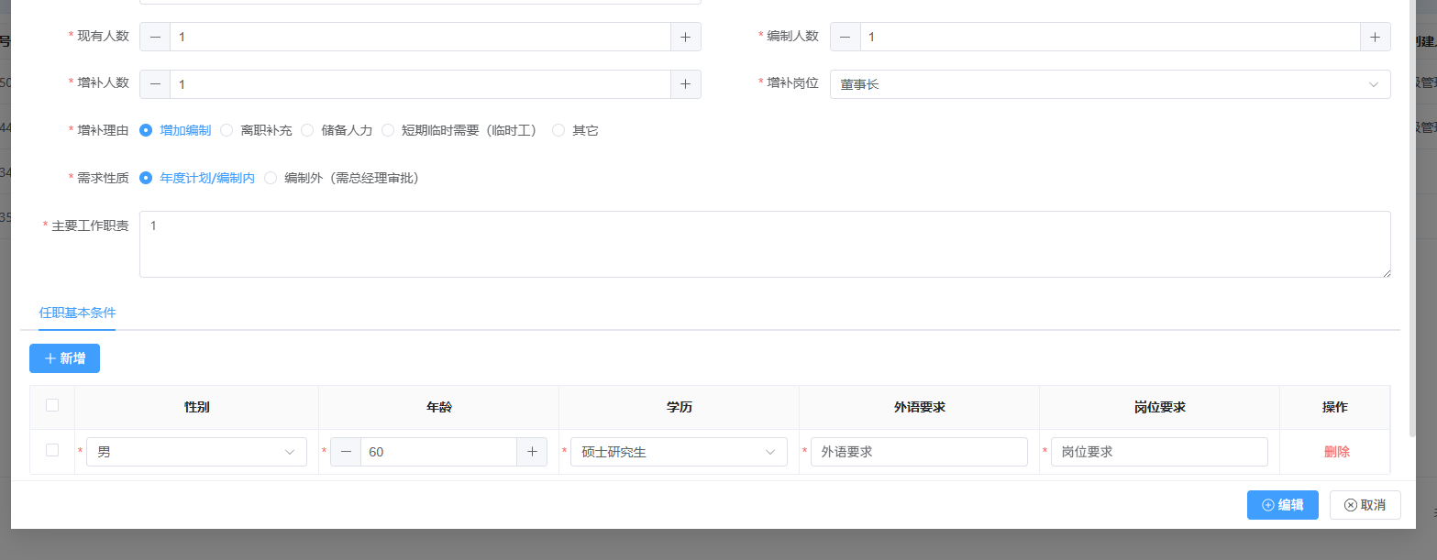Click minus icon for 增补人数
This screenshot has width=1437, height=560.
155,84
